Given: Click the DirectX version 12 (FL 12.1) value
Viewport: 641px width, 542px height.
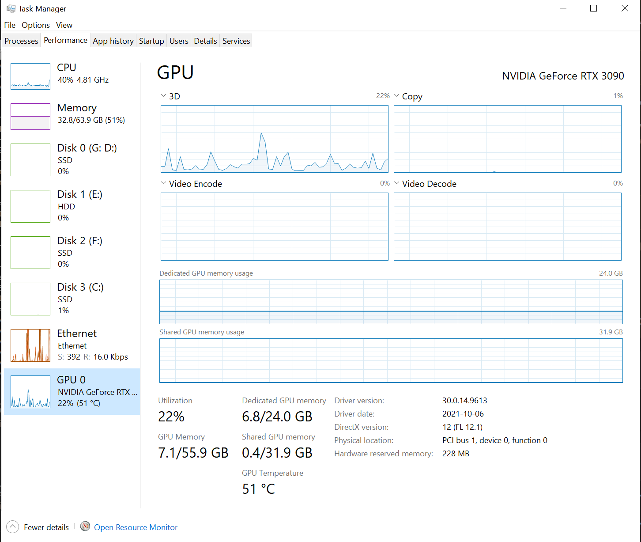Looking at the screenshot, I should tap(462, 427).
